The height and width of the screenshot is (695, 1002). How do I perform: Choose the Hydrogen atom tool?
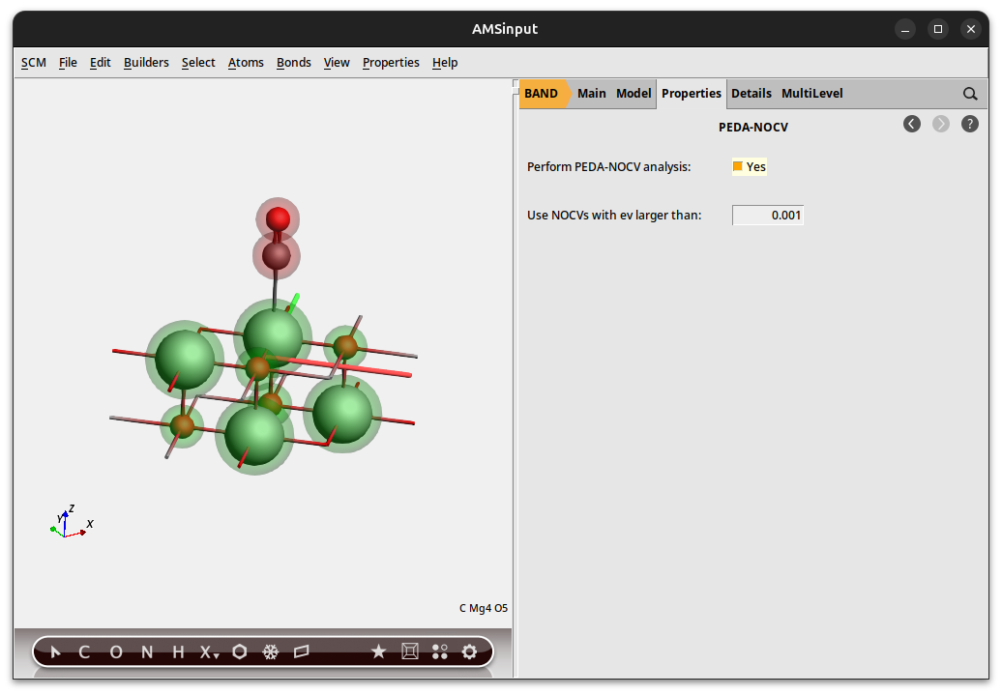[x=178, y=652]
